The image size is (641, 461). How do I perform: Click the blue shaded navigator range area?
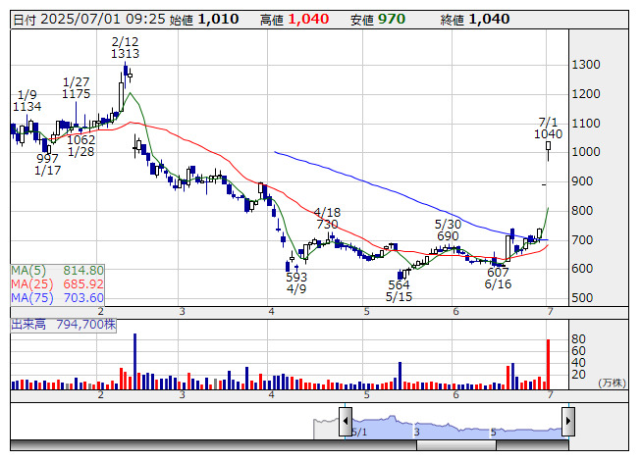click(456, 428)
